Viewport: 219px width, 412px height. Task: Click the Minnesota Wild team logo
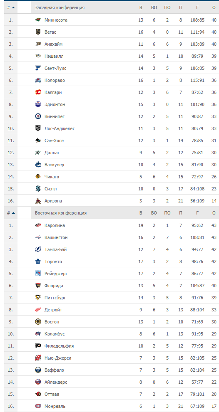(38, 20)
